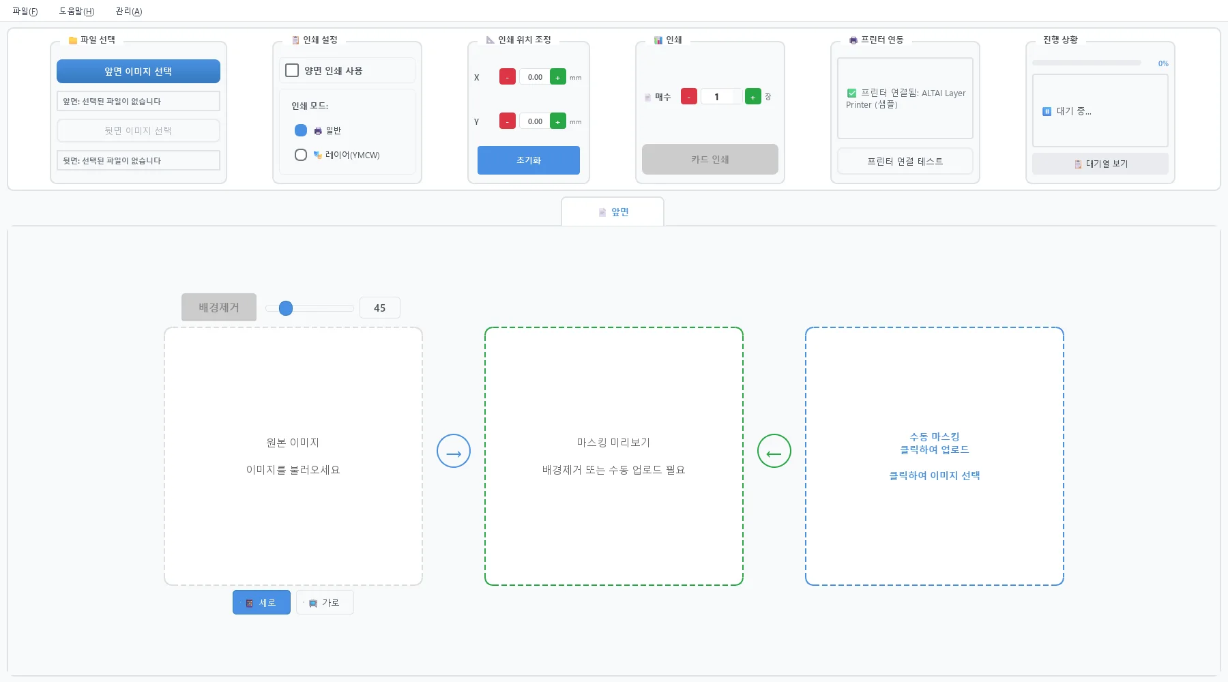Decrease the X offset with minus button

tap(508, 77)
